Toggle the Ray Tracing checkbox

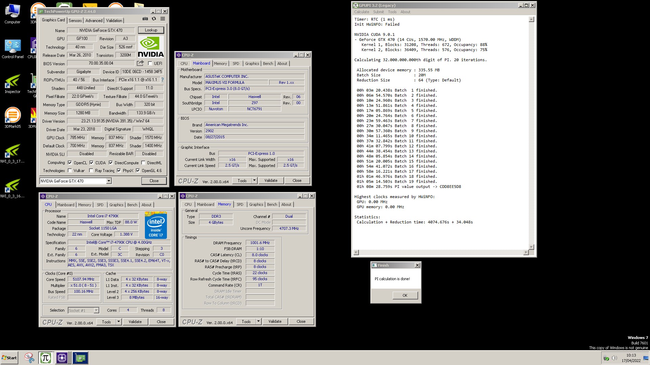coord(91,171)
